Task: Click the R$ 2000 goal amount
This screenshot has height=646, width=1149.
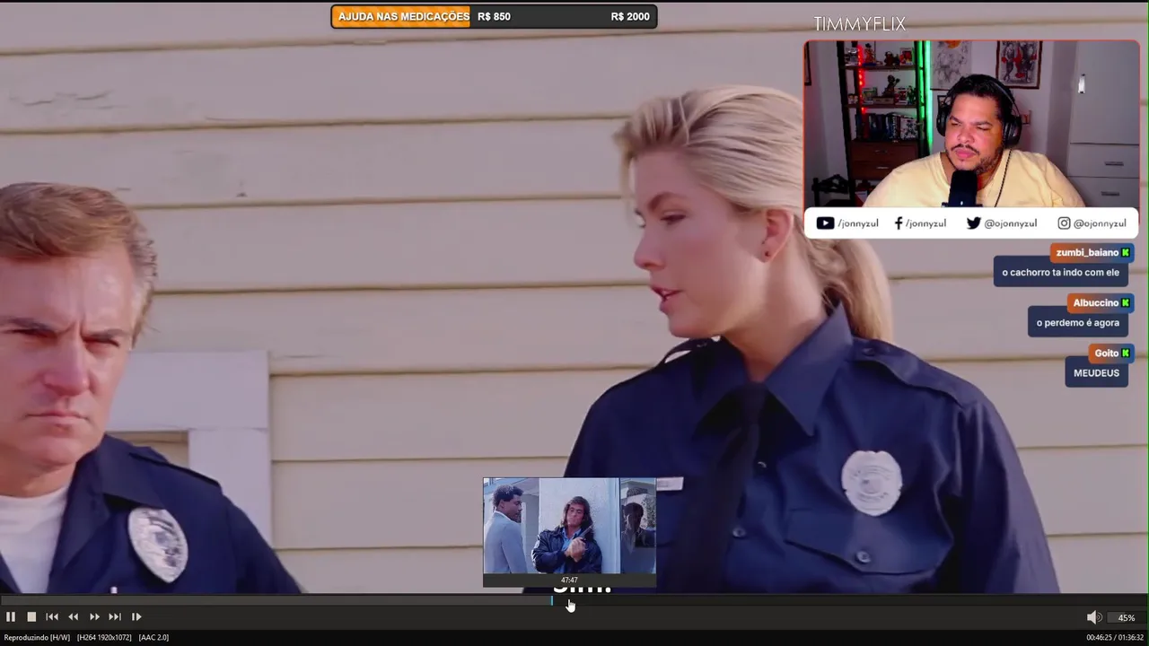Action: point(630,16)
